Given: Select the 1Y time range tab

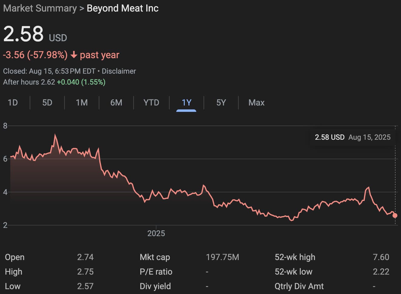Looking at the screenshot, I should (187, 103).
